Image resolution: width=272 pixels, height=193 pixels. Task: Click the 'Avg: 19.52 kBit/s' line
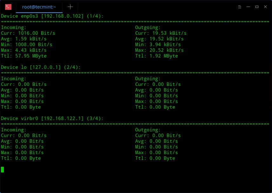159,39
